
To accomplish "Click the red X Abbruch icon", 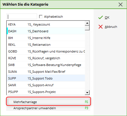I will click(101, 27).
